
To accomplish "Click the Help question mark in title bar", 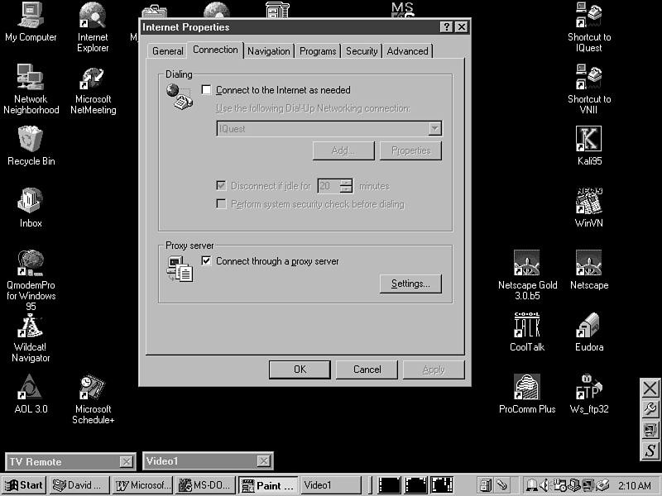I will pyautogui.click(x=446, y=27).
